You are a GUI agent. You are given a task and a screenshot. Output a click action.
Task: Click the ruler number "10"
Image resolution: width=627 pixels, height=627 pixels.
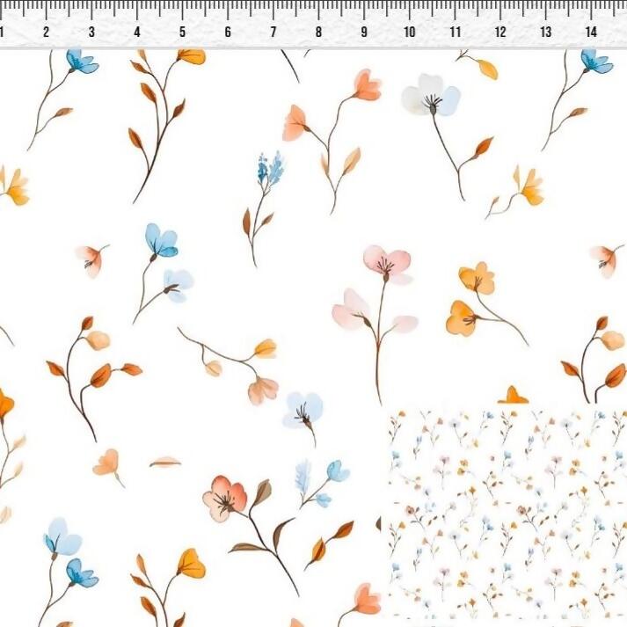tap(410, 32)
